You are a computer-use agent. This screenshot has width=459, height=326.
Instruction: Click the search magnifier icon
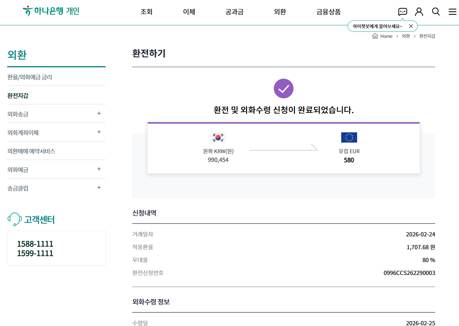(x=436, y=12)
